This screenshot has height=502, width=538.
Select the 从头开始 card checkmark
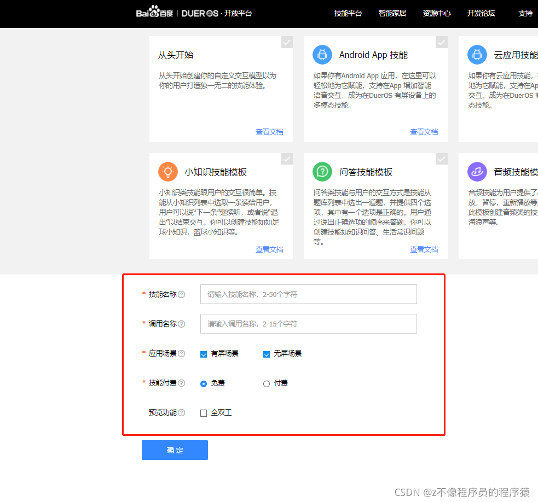click(x=287, y=42)
